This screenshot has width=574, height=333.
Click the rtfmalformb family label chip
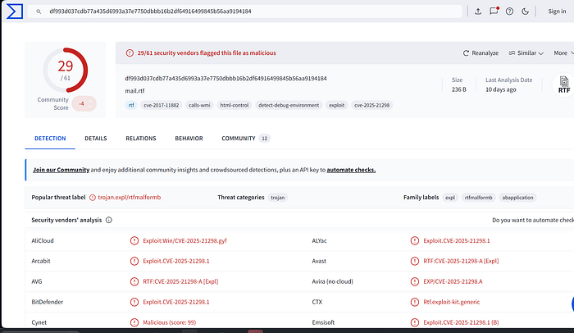point(478,198)
